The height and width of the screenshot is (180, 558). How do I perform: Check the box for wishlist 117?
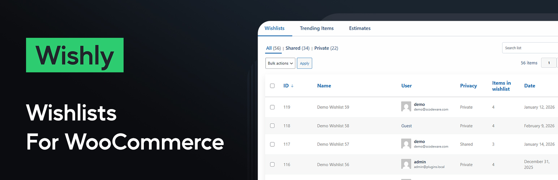272,144
